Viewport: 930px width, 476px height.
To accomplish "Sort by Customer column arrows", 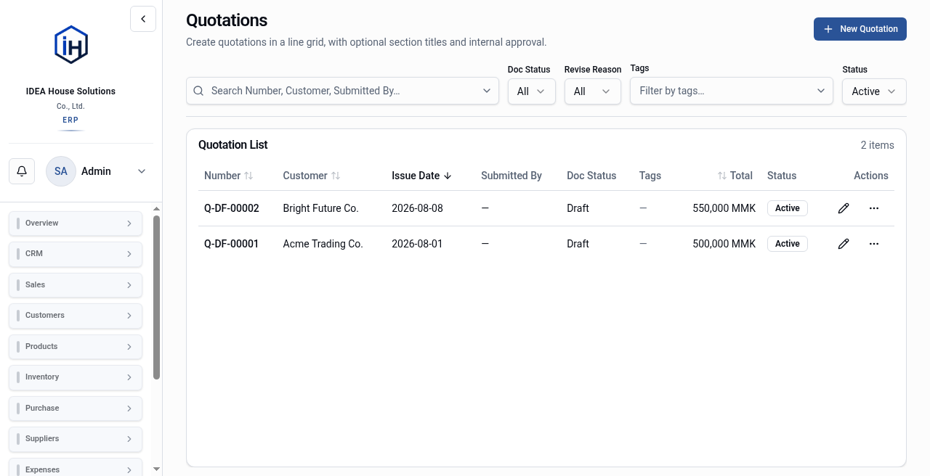I will pos(336,176).
